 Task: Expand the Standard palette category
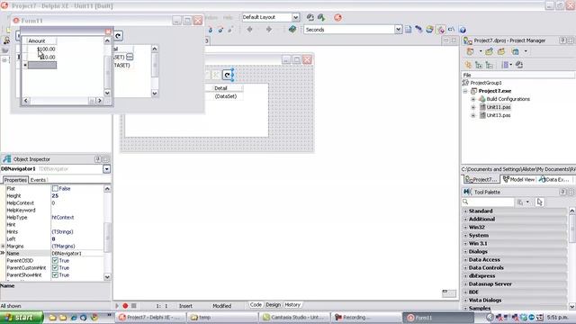tap(466, 211)
